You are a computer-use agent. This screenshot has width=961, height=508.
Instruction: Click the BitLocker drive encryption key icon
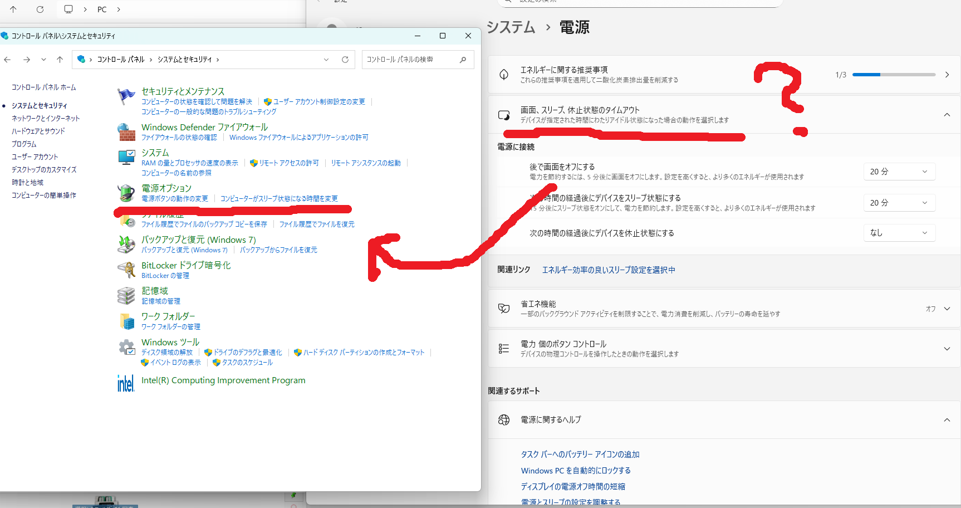tap(126, 270)
